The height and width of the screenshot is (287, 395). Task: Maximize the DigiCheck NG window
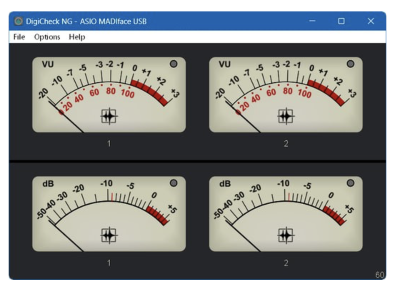pos(341,21)
